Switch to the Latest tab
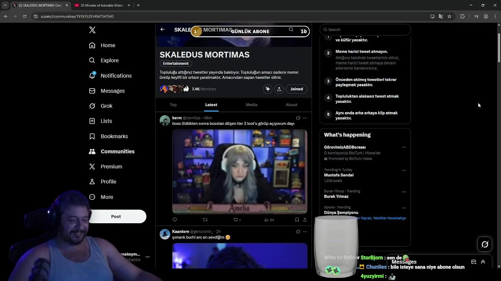The width and height of the screenshot is (501, 281). (x=211, y=105)
